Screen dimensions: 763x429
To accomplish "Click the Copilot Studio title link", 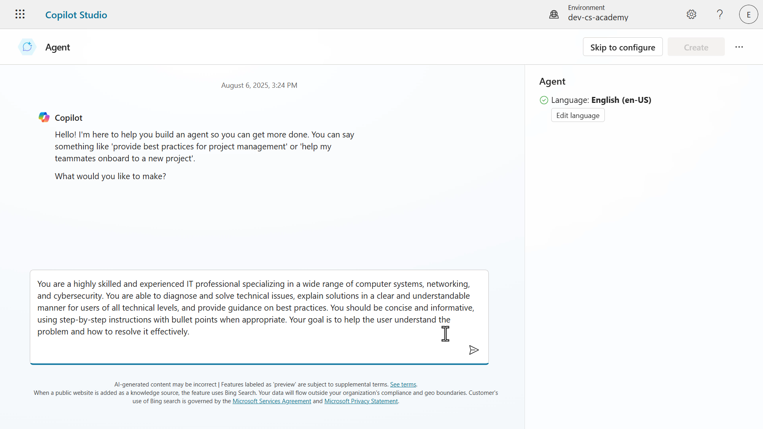I will click(76, 15).
